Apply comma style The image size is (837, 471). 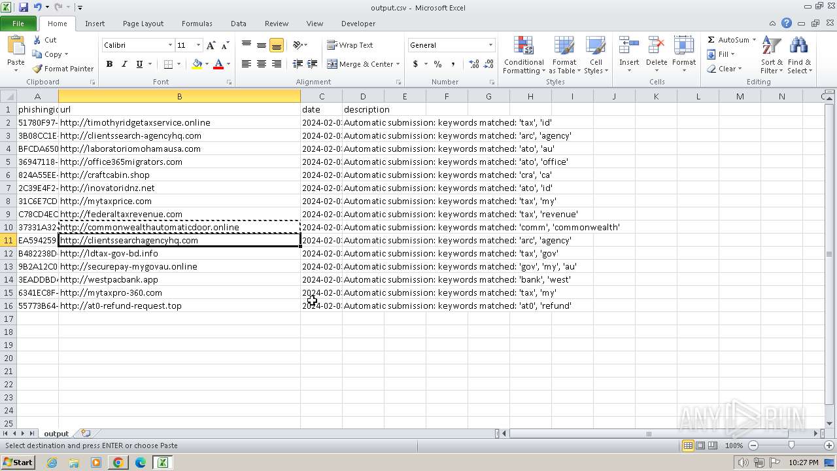tap(453, 64)
